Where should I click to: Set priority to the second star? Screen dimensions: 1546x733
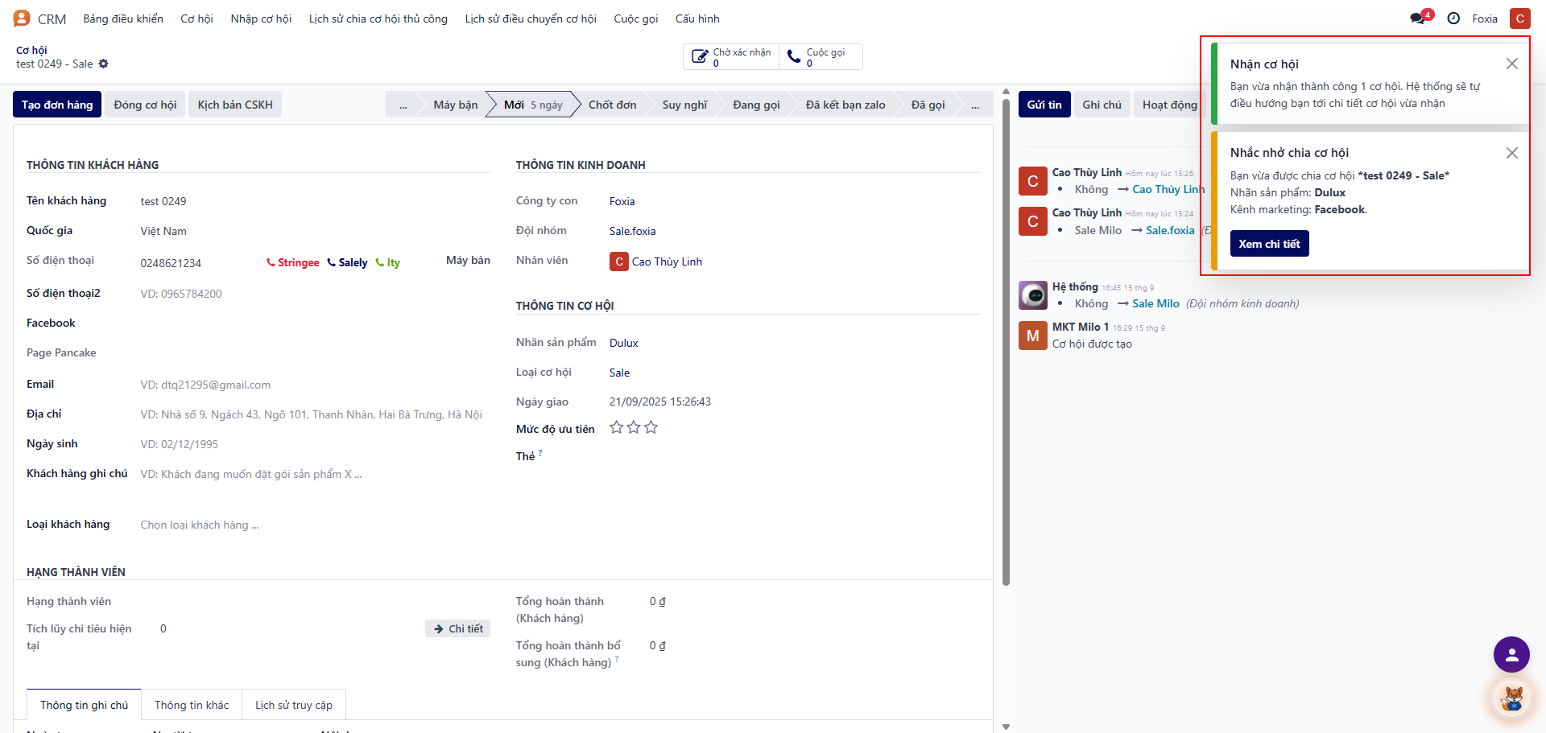[x=634, y=428]
